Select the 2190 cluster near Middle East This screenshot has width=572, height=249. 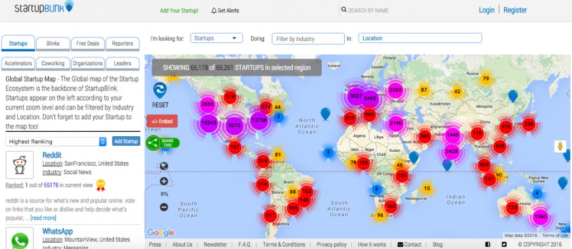(x=395, y=123)
